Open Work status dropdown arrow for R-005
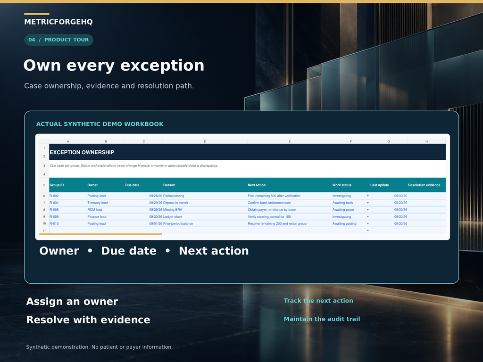This screenshot has width=483, height=362. coord(367,210)
